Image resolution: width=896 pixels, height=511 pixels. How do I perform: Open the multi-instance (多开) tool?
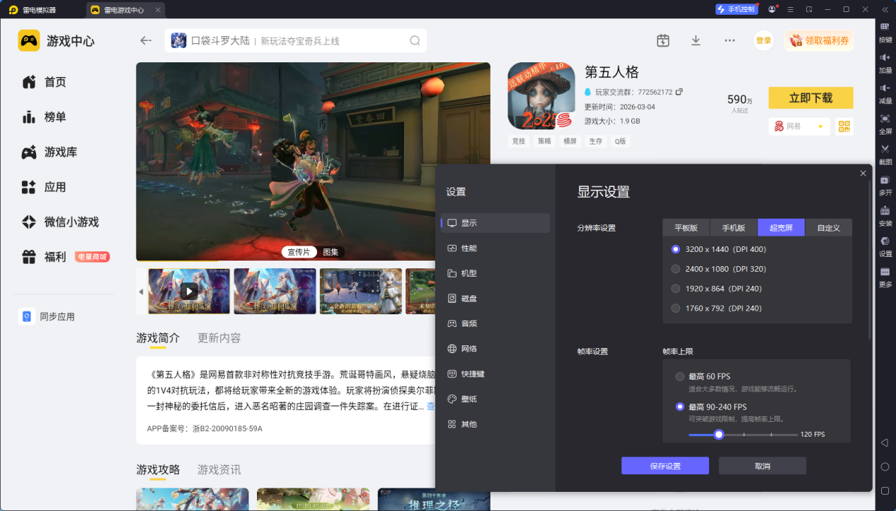(x=885, y=180)
